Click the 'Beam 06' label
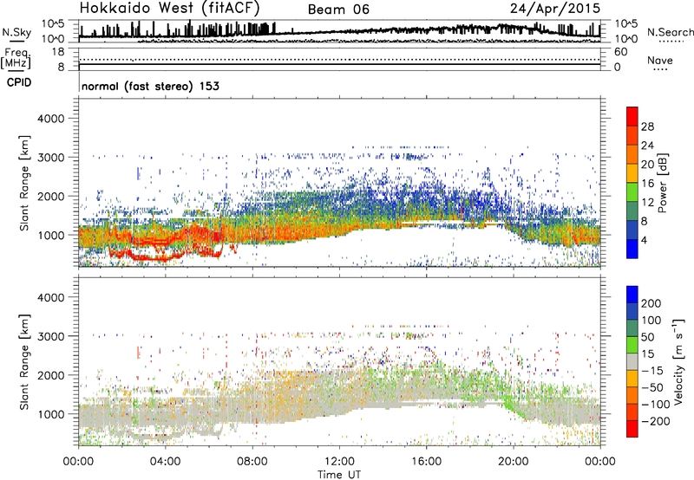The width and height of the screenshot is (694, 480). pos(338,10)
